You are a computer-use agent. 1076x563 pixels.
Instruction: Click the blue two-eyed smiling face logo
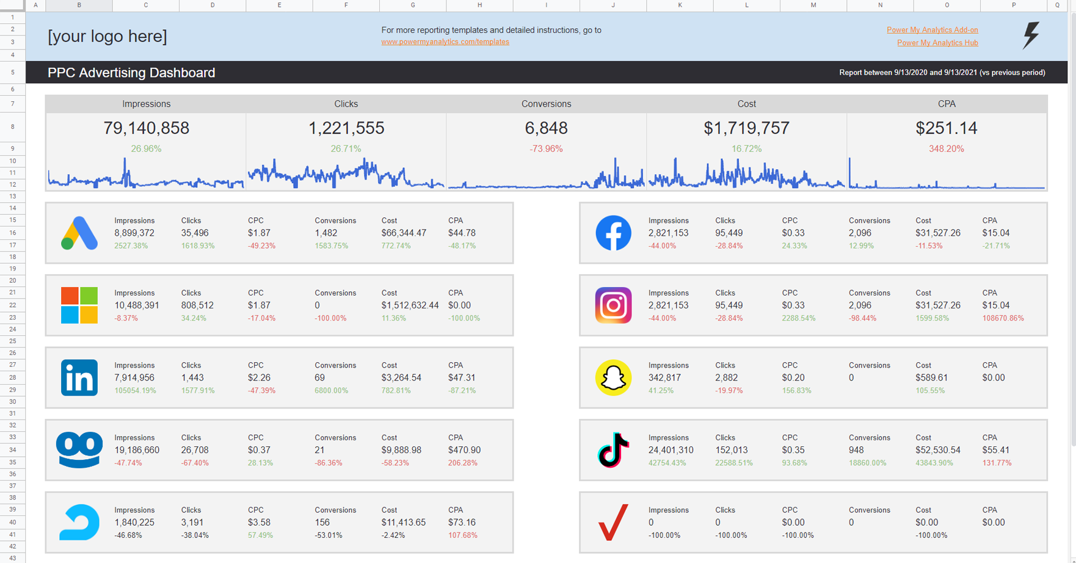[79, 450]
